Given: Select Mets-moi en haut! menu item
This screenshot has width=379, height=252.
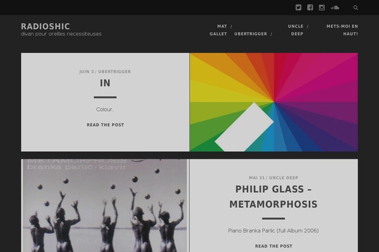Looking at the screenshot, I should (342, 30).
